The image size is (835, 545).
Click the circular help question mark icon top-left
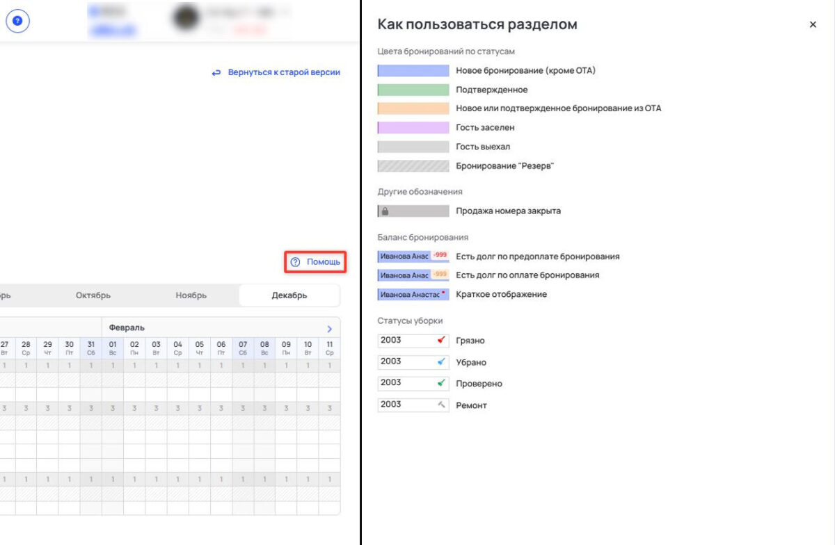click(17, 21)
